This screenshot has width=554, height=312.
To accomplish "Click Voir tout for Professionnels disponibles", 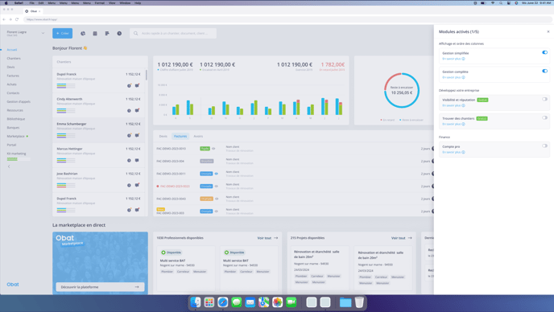I will (267, 238).
